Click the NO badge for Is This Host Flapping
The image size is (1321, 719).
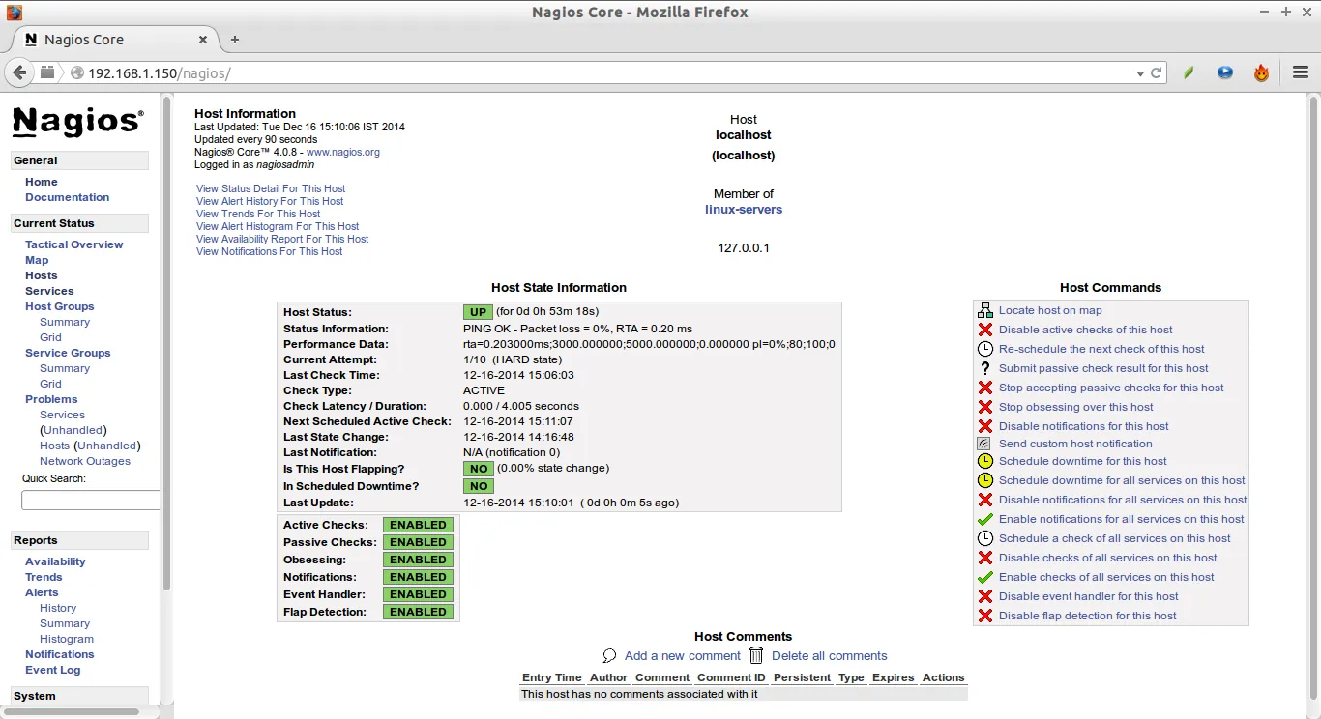[x=478, y=469]
